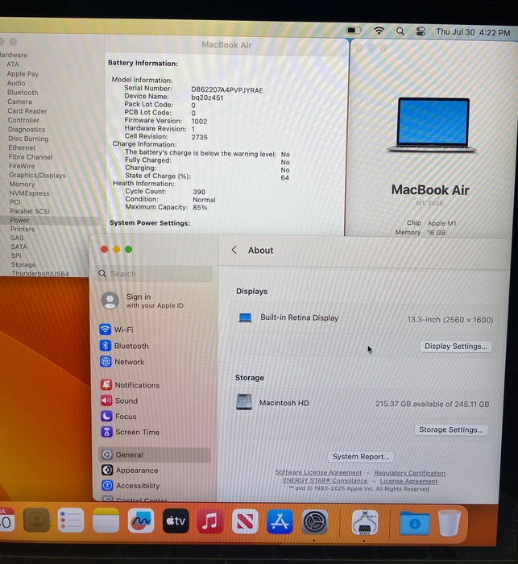The width and height of the screenshot is (518, 564).
Task: Select Fibre Channel in hardware list
Action: [31, 157]
